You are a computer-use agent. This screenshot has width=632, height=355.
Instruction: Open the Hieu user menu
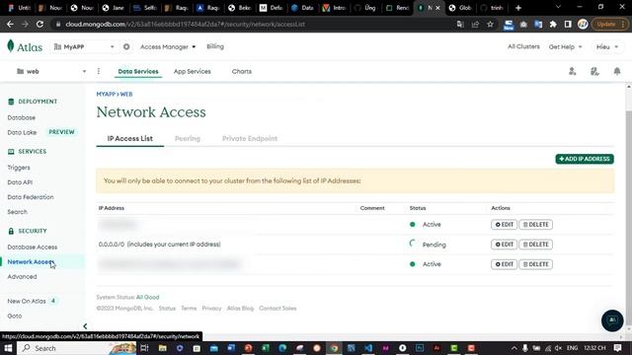(x=607, y=46)
